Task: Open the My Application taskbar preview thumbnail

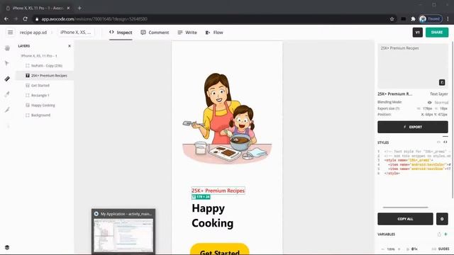Action: pyautogui.click(x=123, y=232)
